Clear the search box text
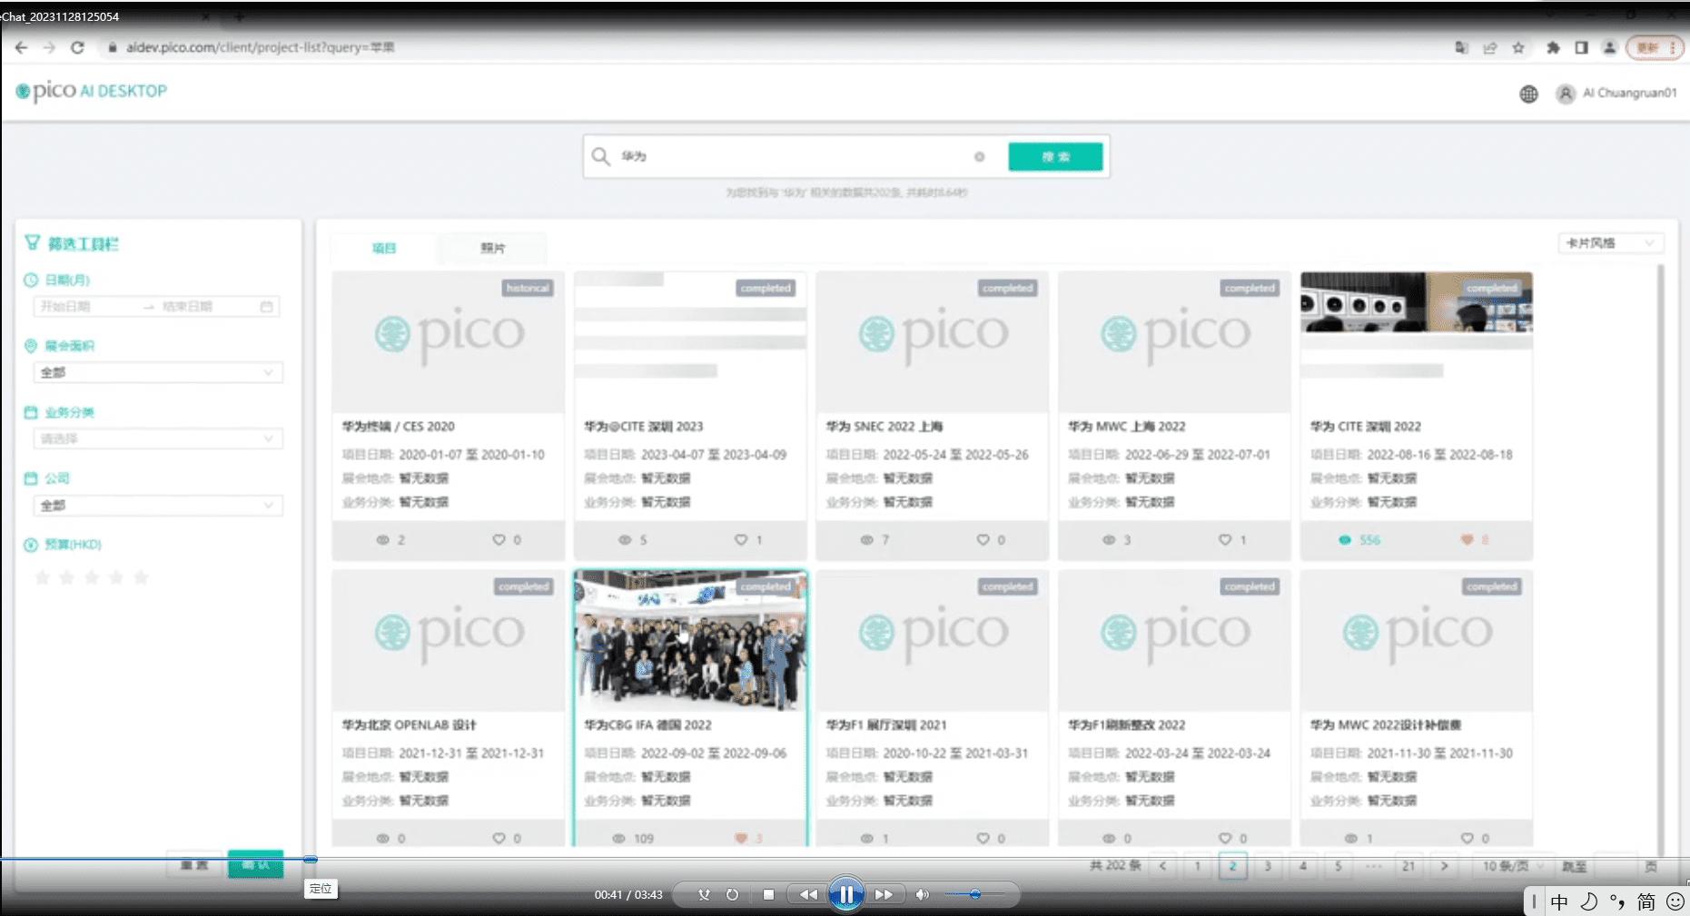 [979, 157]
